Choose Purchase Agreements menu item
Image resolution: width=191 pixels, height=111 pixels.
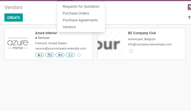80,20
